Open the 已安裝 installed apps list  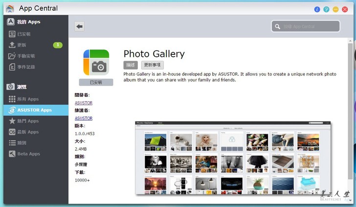tap(24, 34)
